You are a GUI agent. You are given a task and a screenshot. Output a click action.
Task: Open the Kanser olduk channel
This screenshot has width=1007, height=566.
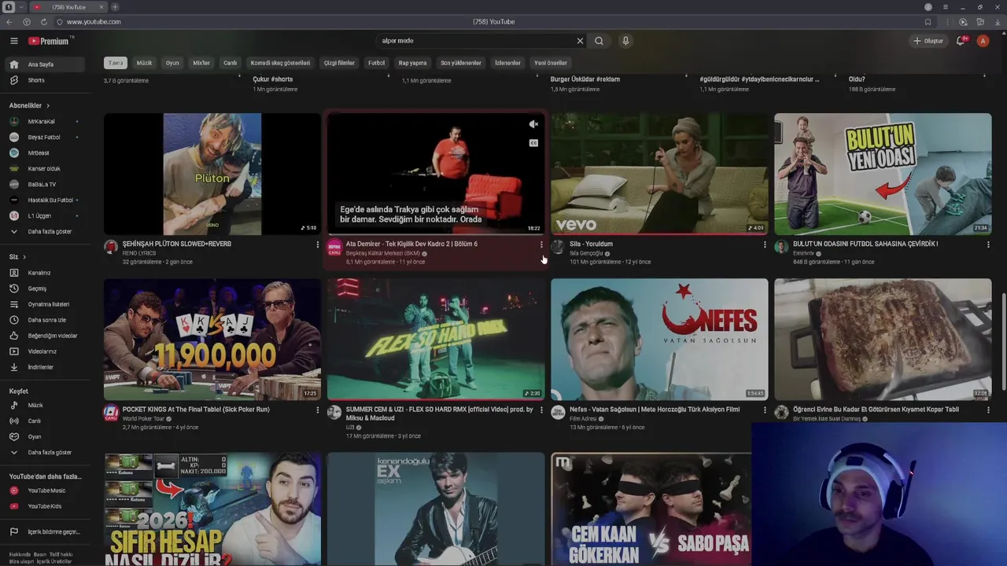45,168
